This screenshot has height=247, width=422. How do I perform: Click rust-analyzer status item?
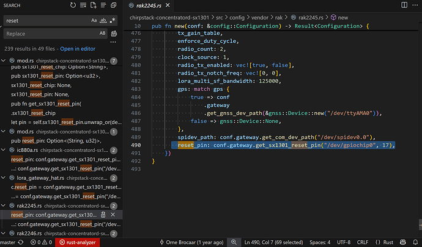[x=78, y=242]
